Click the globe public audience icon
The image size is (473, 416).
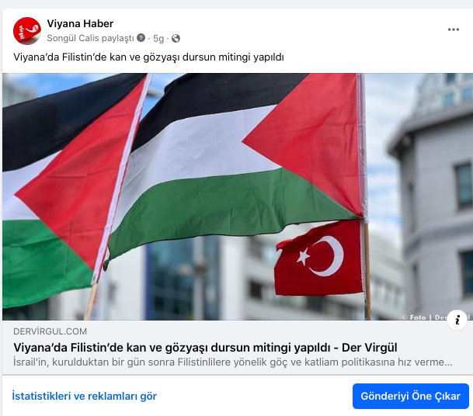(176, 38)
